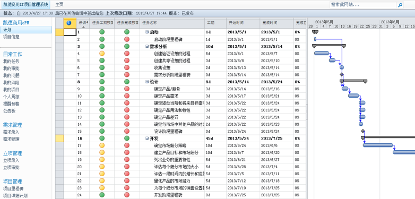
Task: Click the 设计阶段里程碑 diamond in Gantt
Action: [x=363, y=131]
